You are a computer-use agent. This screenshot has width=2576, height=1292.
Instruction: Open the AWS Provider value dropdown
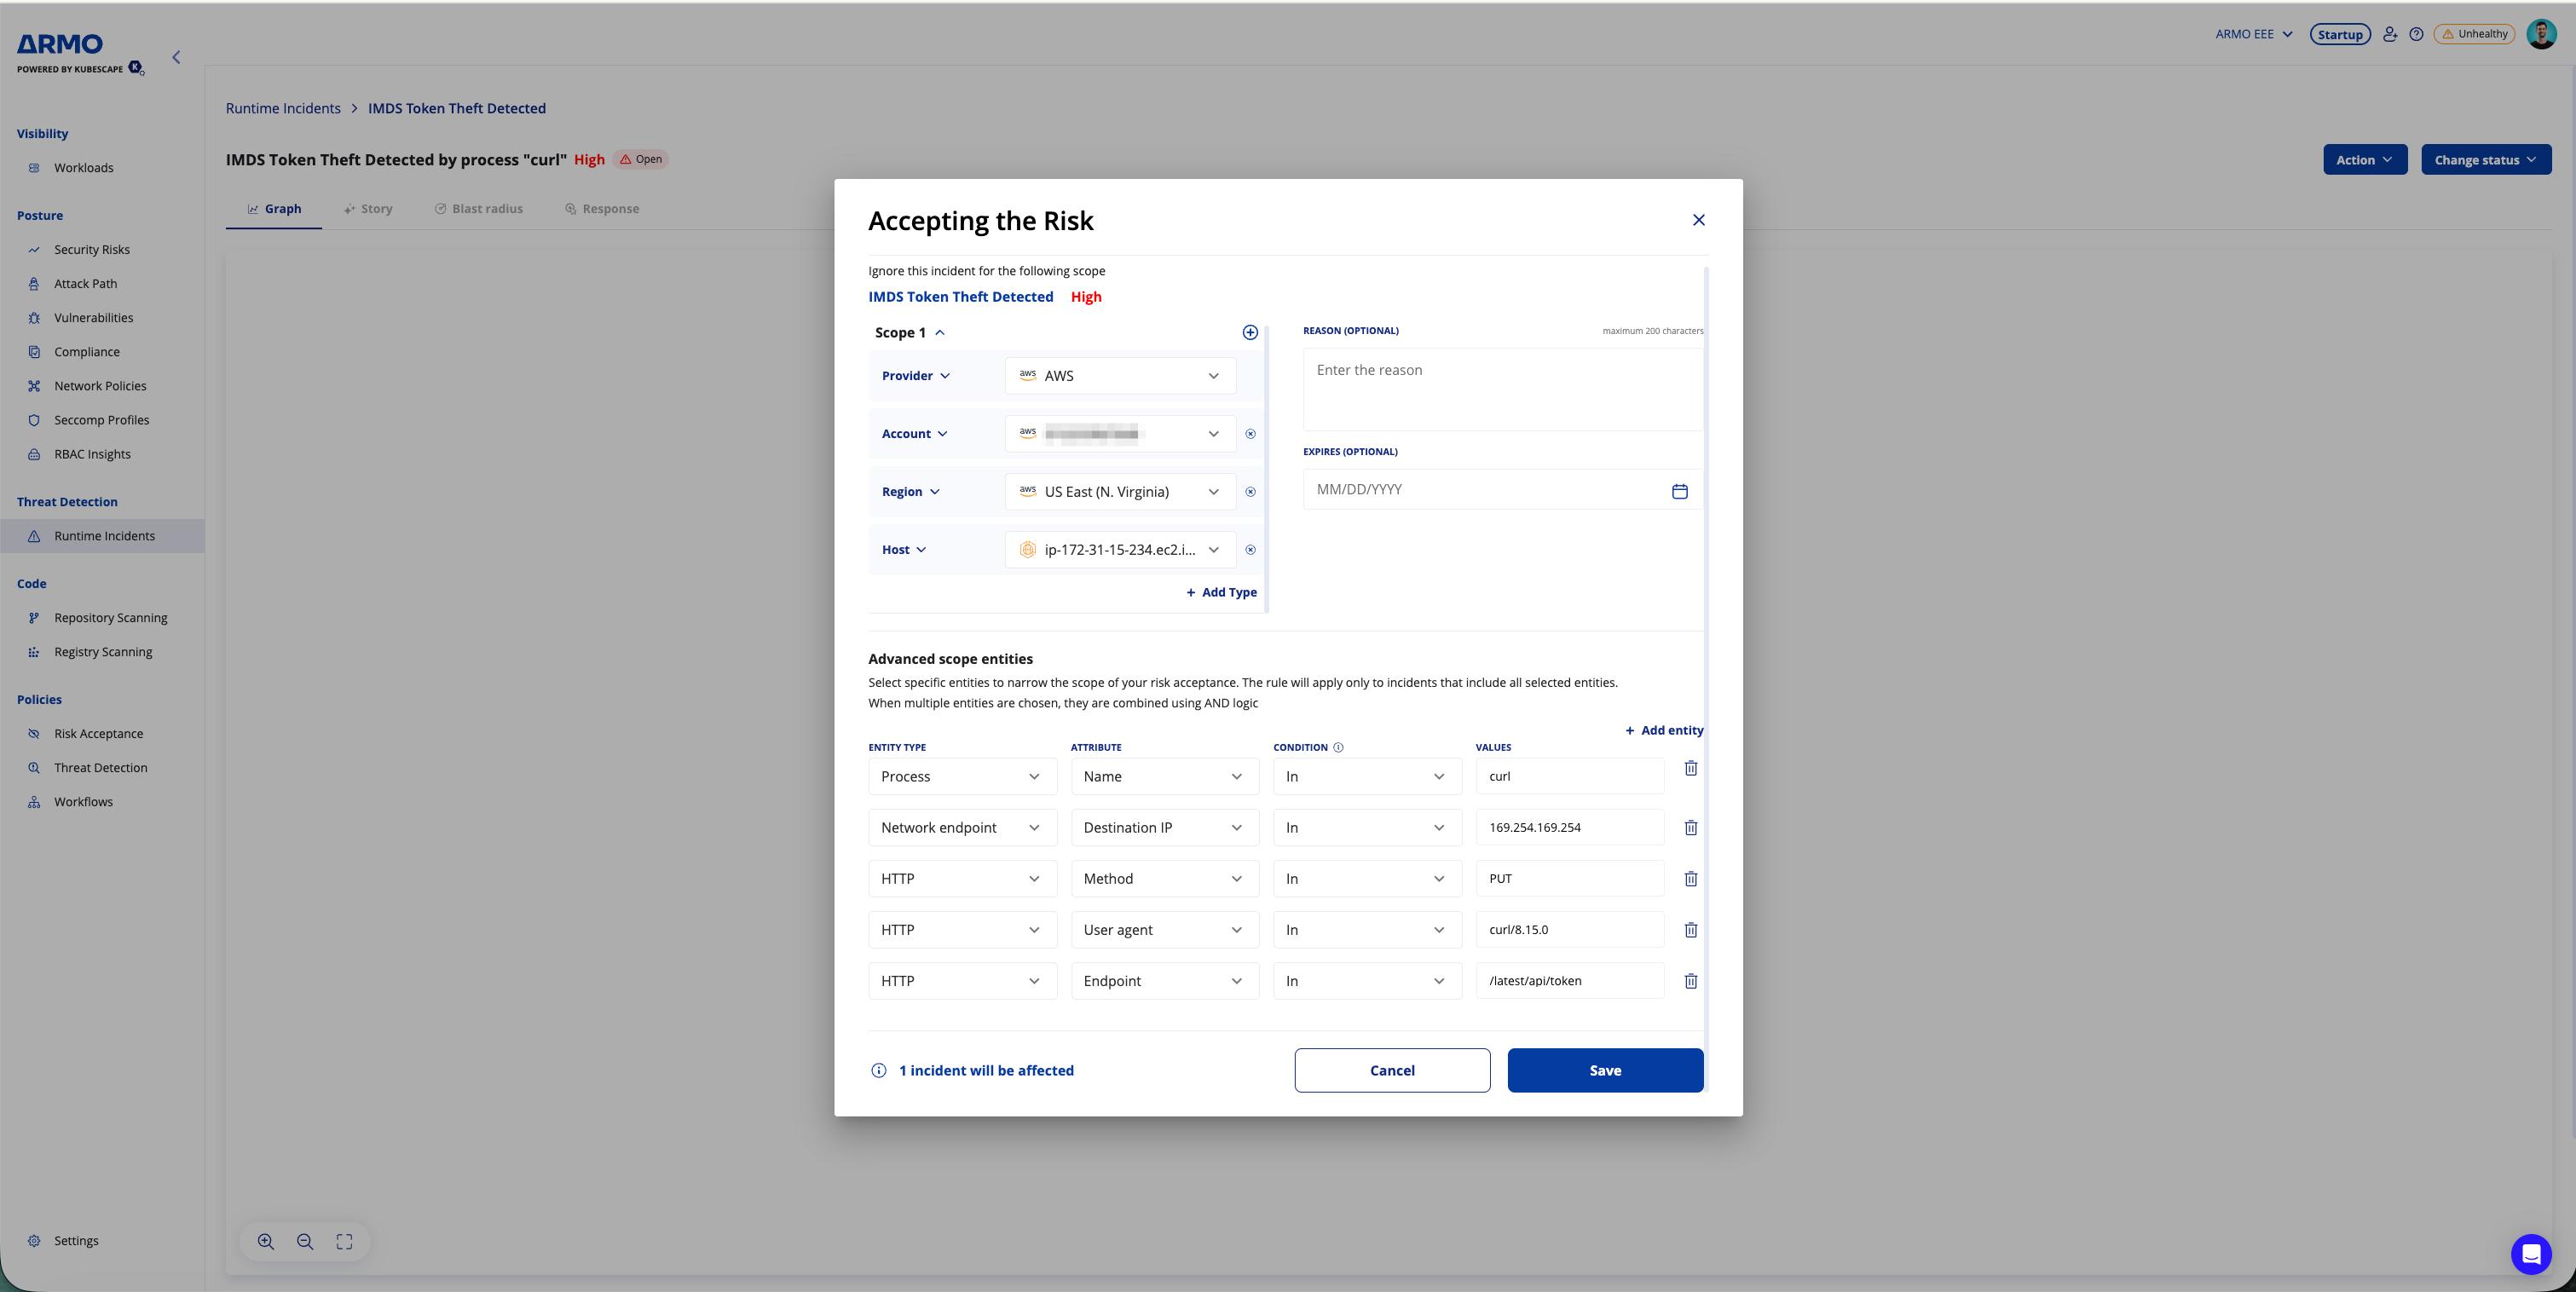pos(1120,376)
